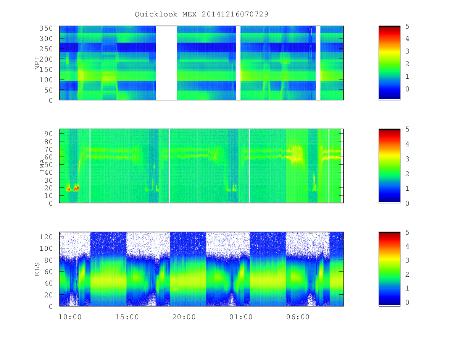The image size is (458, 344).
Task: Click the 5 label on IMA colorbar
Action: coord(407,129)
